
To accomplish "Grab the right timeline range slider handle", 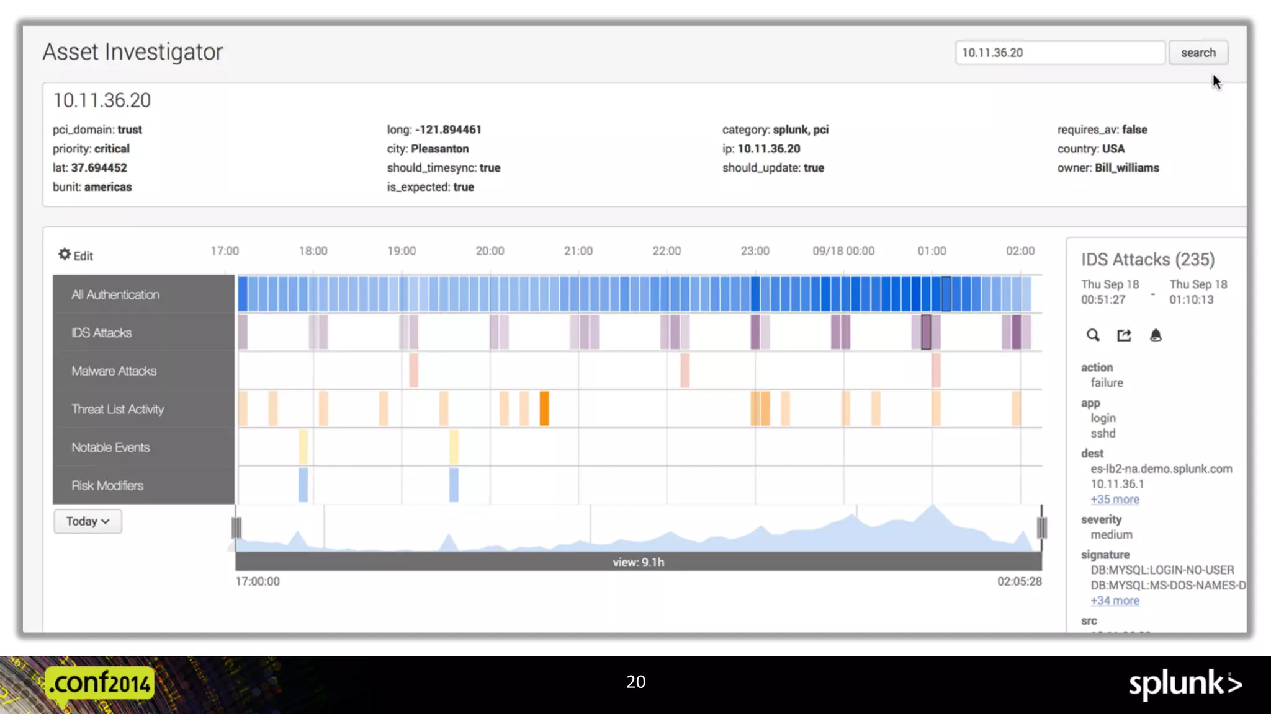I will click(1041, 528).
